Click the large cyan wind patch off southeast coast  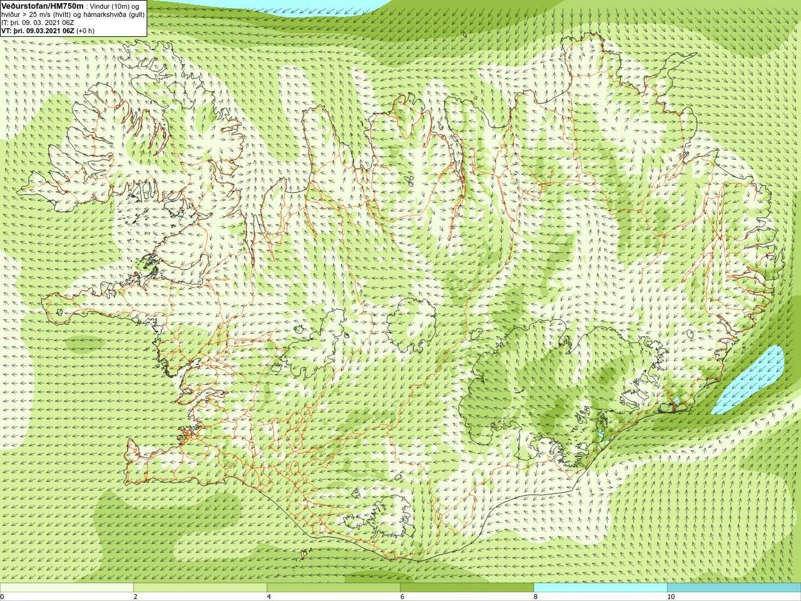coord(751,378)
